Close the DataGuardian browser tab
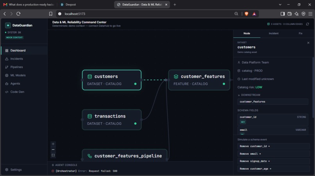 (x=166, y=5)
